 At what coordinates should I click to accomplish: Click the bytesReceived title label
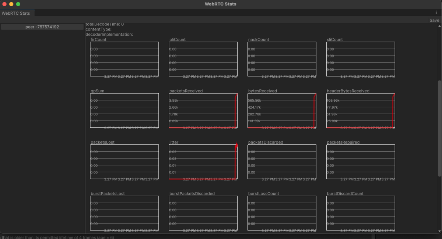click(263, 91)
